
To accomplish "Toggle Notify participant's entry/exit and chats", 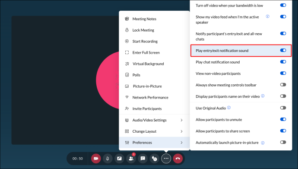I will [x=283, y=33].
